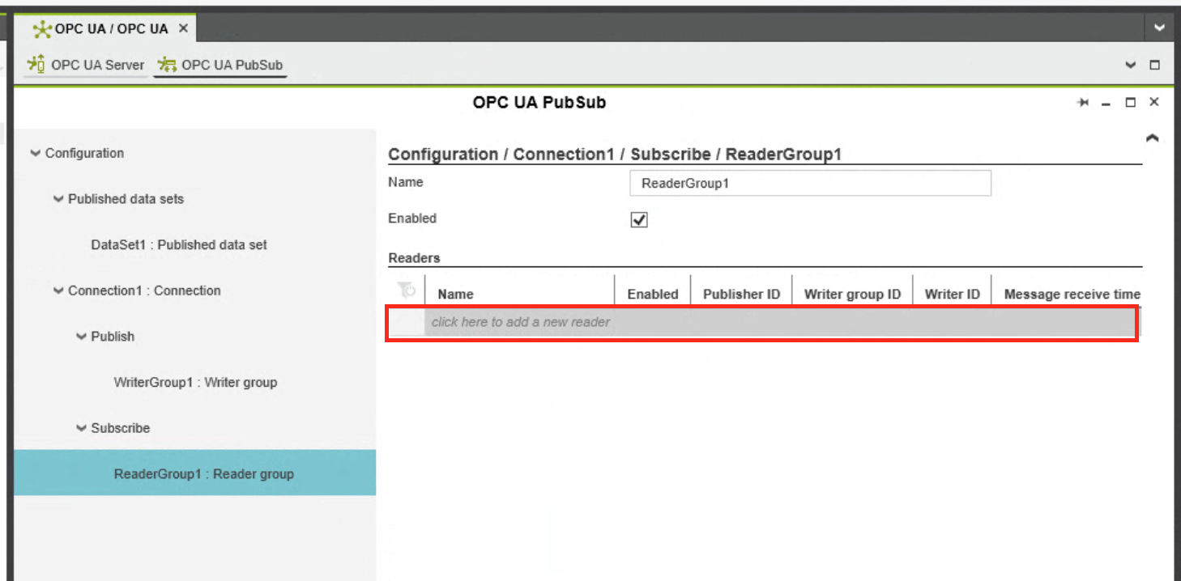Open the editor toolbar dropdown chevron
This screenshot has width=1181, height=581.
point(1131,65)
